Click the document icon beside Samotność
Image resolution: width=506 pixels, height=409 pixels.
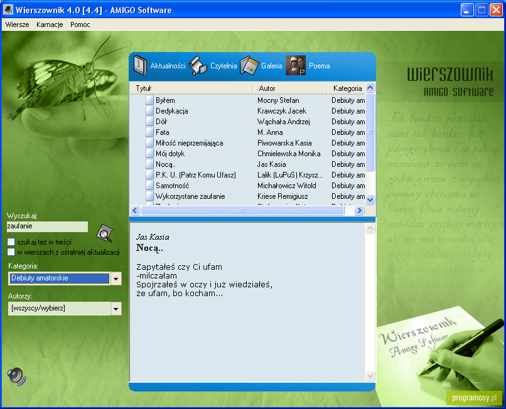[149, 185]
